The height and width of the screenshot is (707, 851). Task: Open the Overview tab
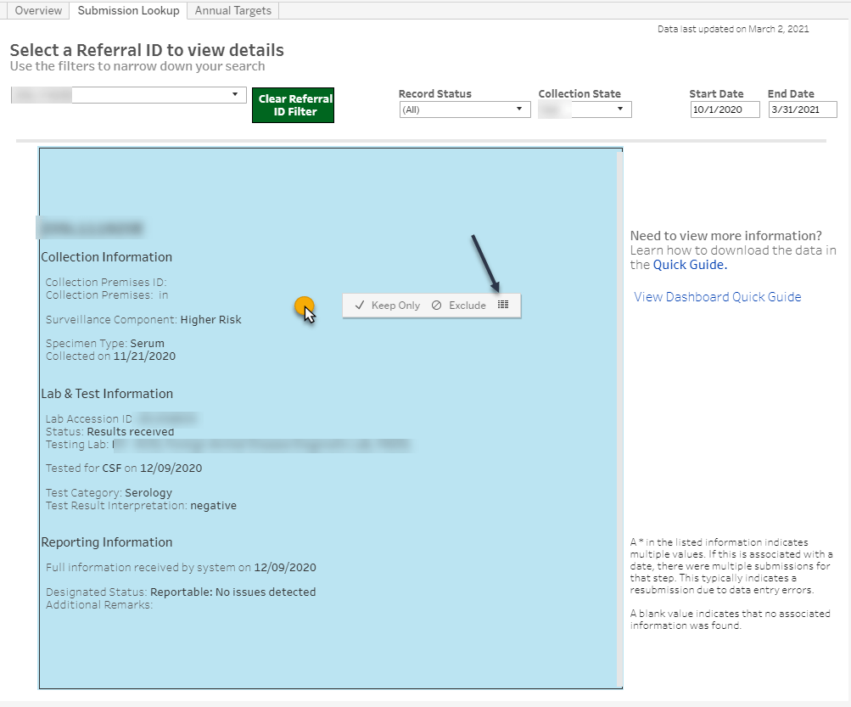point(37,10)
